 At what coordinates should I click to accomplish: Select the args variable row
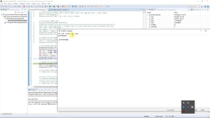178,17
